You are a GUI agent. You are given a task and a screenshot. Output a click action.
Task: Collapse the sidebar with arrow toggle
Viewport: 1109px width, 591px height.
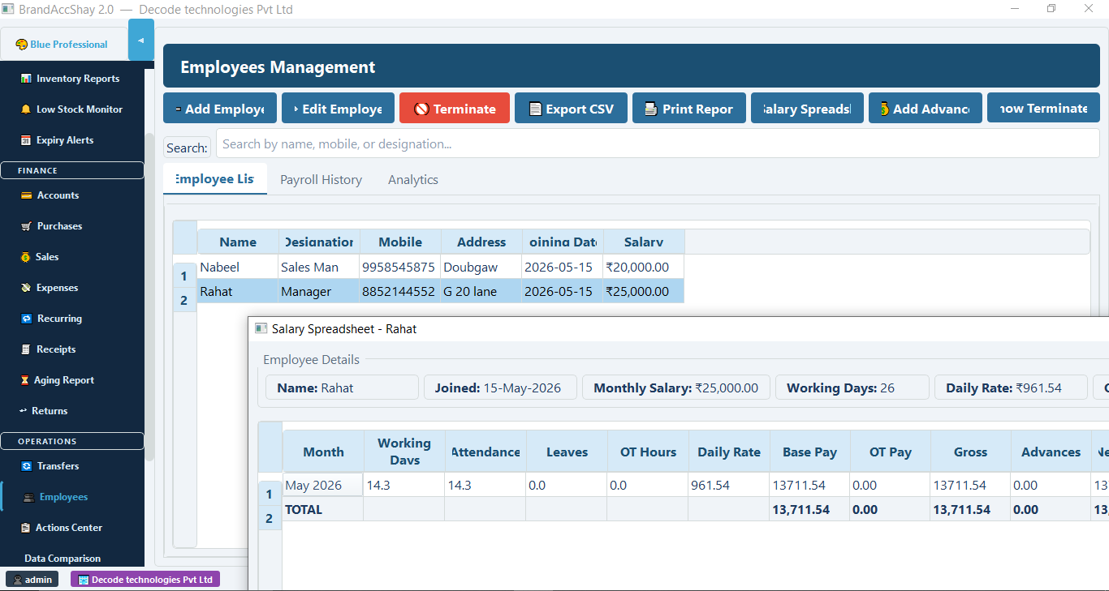(140, 41)
